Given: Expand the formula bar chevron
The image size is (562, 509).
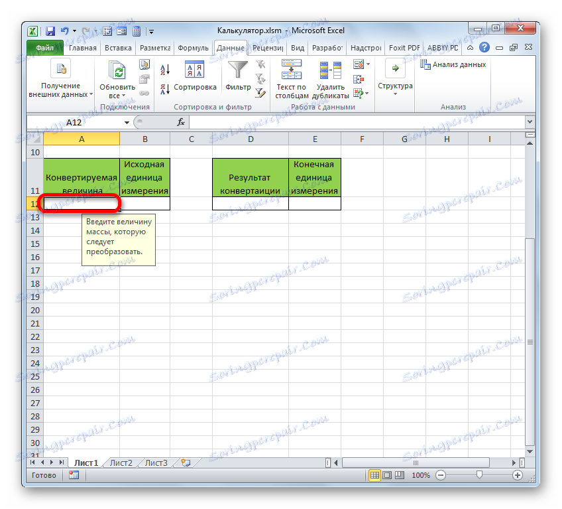Looking at the screenshot, I should pos(530,122).
